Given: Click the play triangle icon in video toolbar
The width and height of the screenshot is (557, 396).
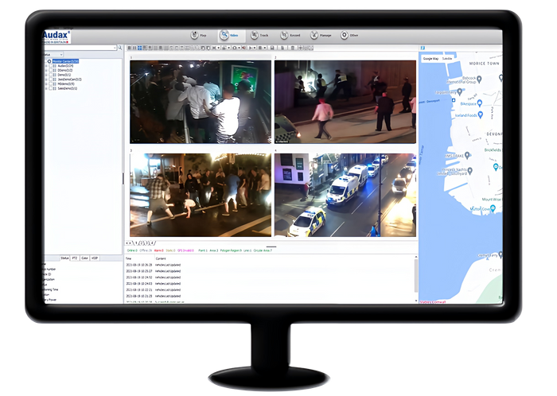Looking at the screenshot, I should [250, 48].
